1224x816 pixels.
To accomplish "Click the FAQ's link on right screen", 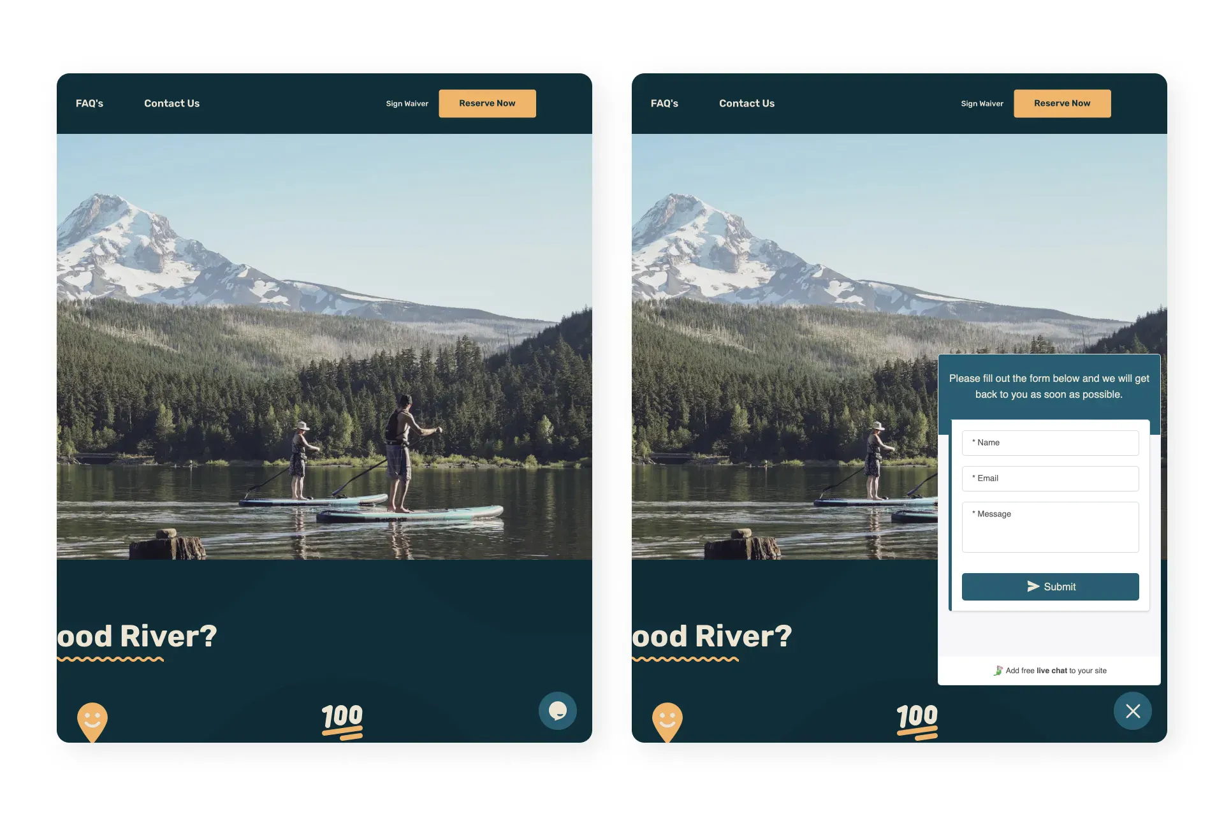I will (664, 103).
